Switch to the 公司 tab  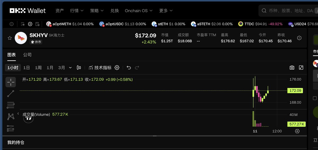point(27,55)
